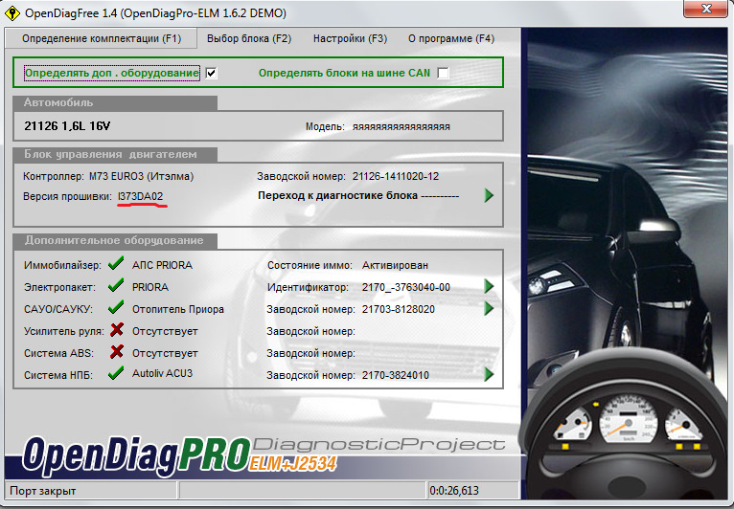Click factory number '21126-1411020-12'
Image resolution: width=734 pixels, height=509 pixels.
point(396,176)
